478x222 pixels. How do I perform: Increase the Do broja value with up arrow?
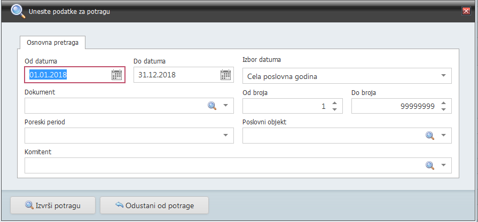443,103
